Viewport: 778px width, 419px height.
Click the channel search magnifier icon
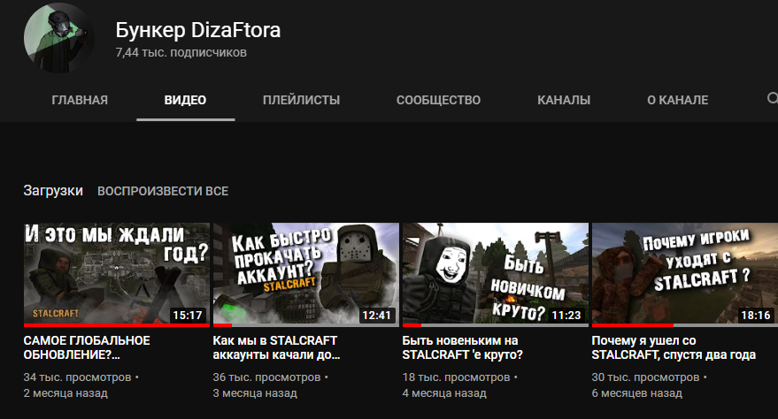point(772,98)
